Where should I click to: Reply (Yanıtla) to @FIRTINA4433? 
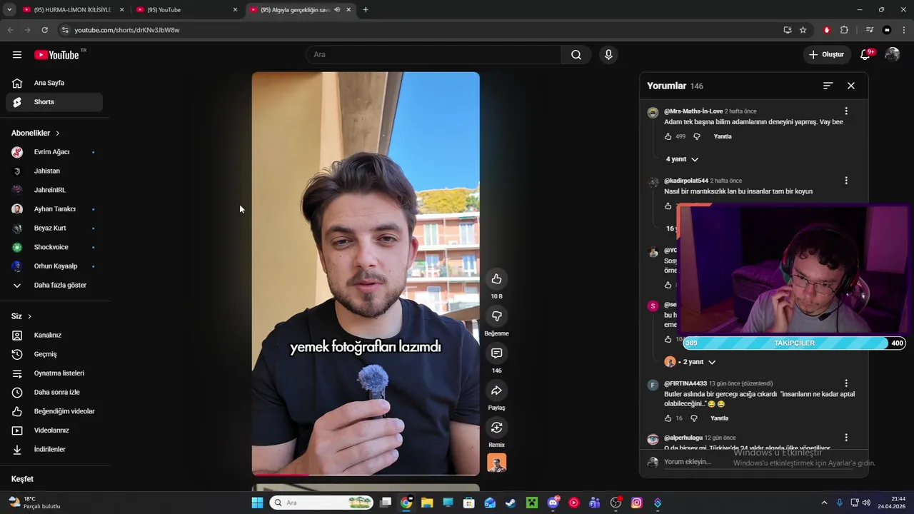tap(719, 418)
